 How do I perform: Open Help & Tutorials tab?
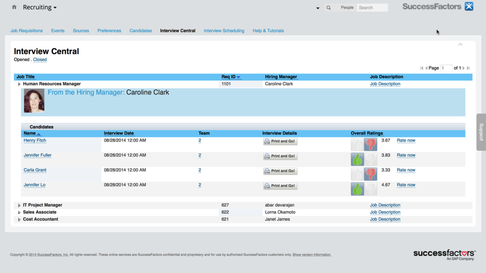pyautogui.click(x=268, y=31)
